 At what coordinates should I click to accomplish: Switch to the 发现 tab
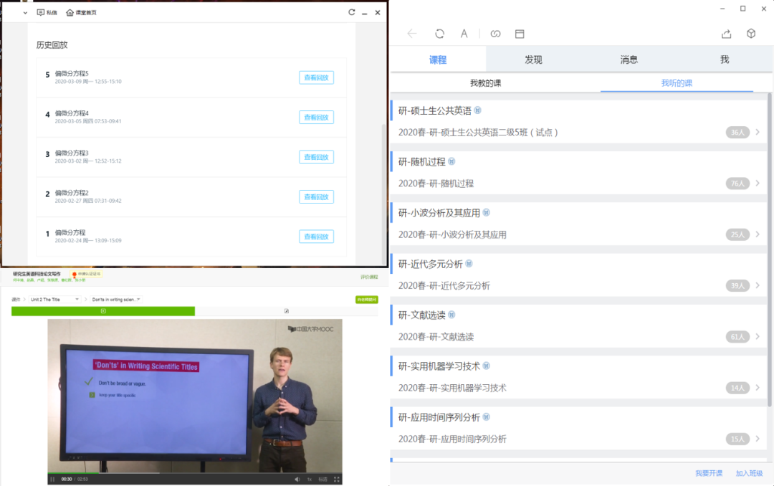(533, 59)
